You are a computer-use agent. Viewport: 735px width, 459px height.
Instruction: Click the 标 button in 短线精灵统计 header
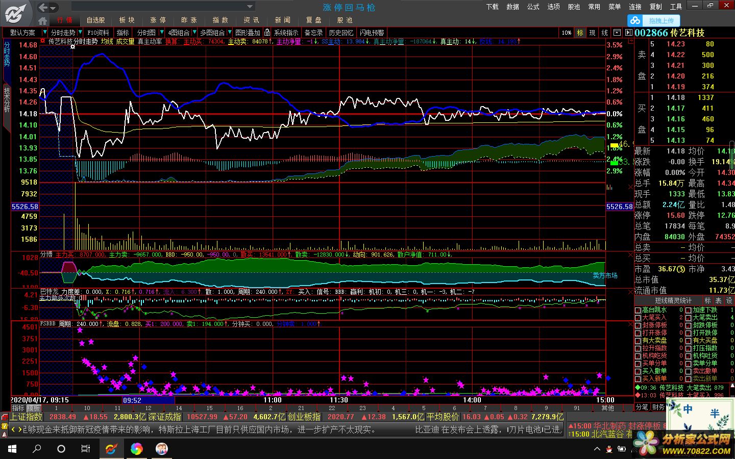[708, 301]
